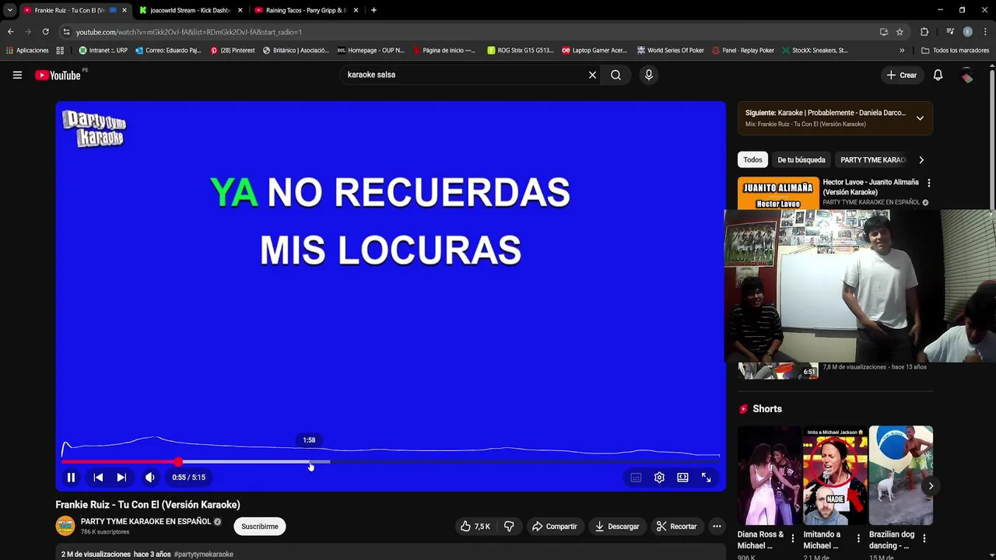Click the YouTube URL address bar
The image size is (996, 560).
coord(467,32)
